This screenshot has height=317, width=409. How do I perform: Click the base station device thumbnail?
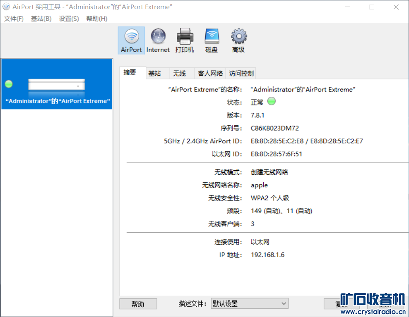point(56,85)
